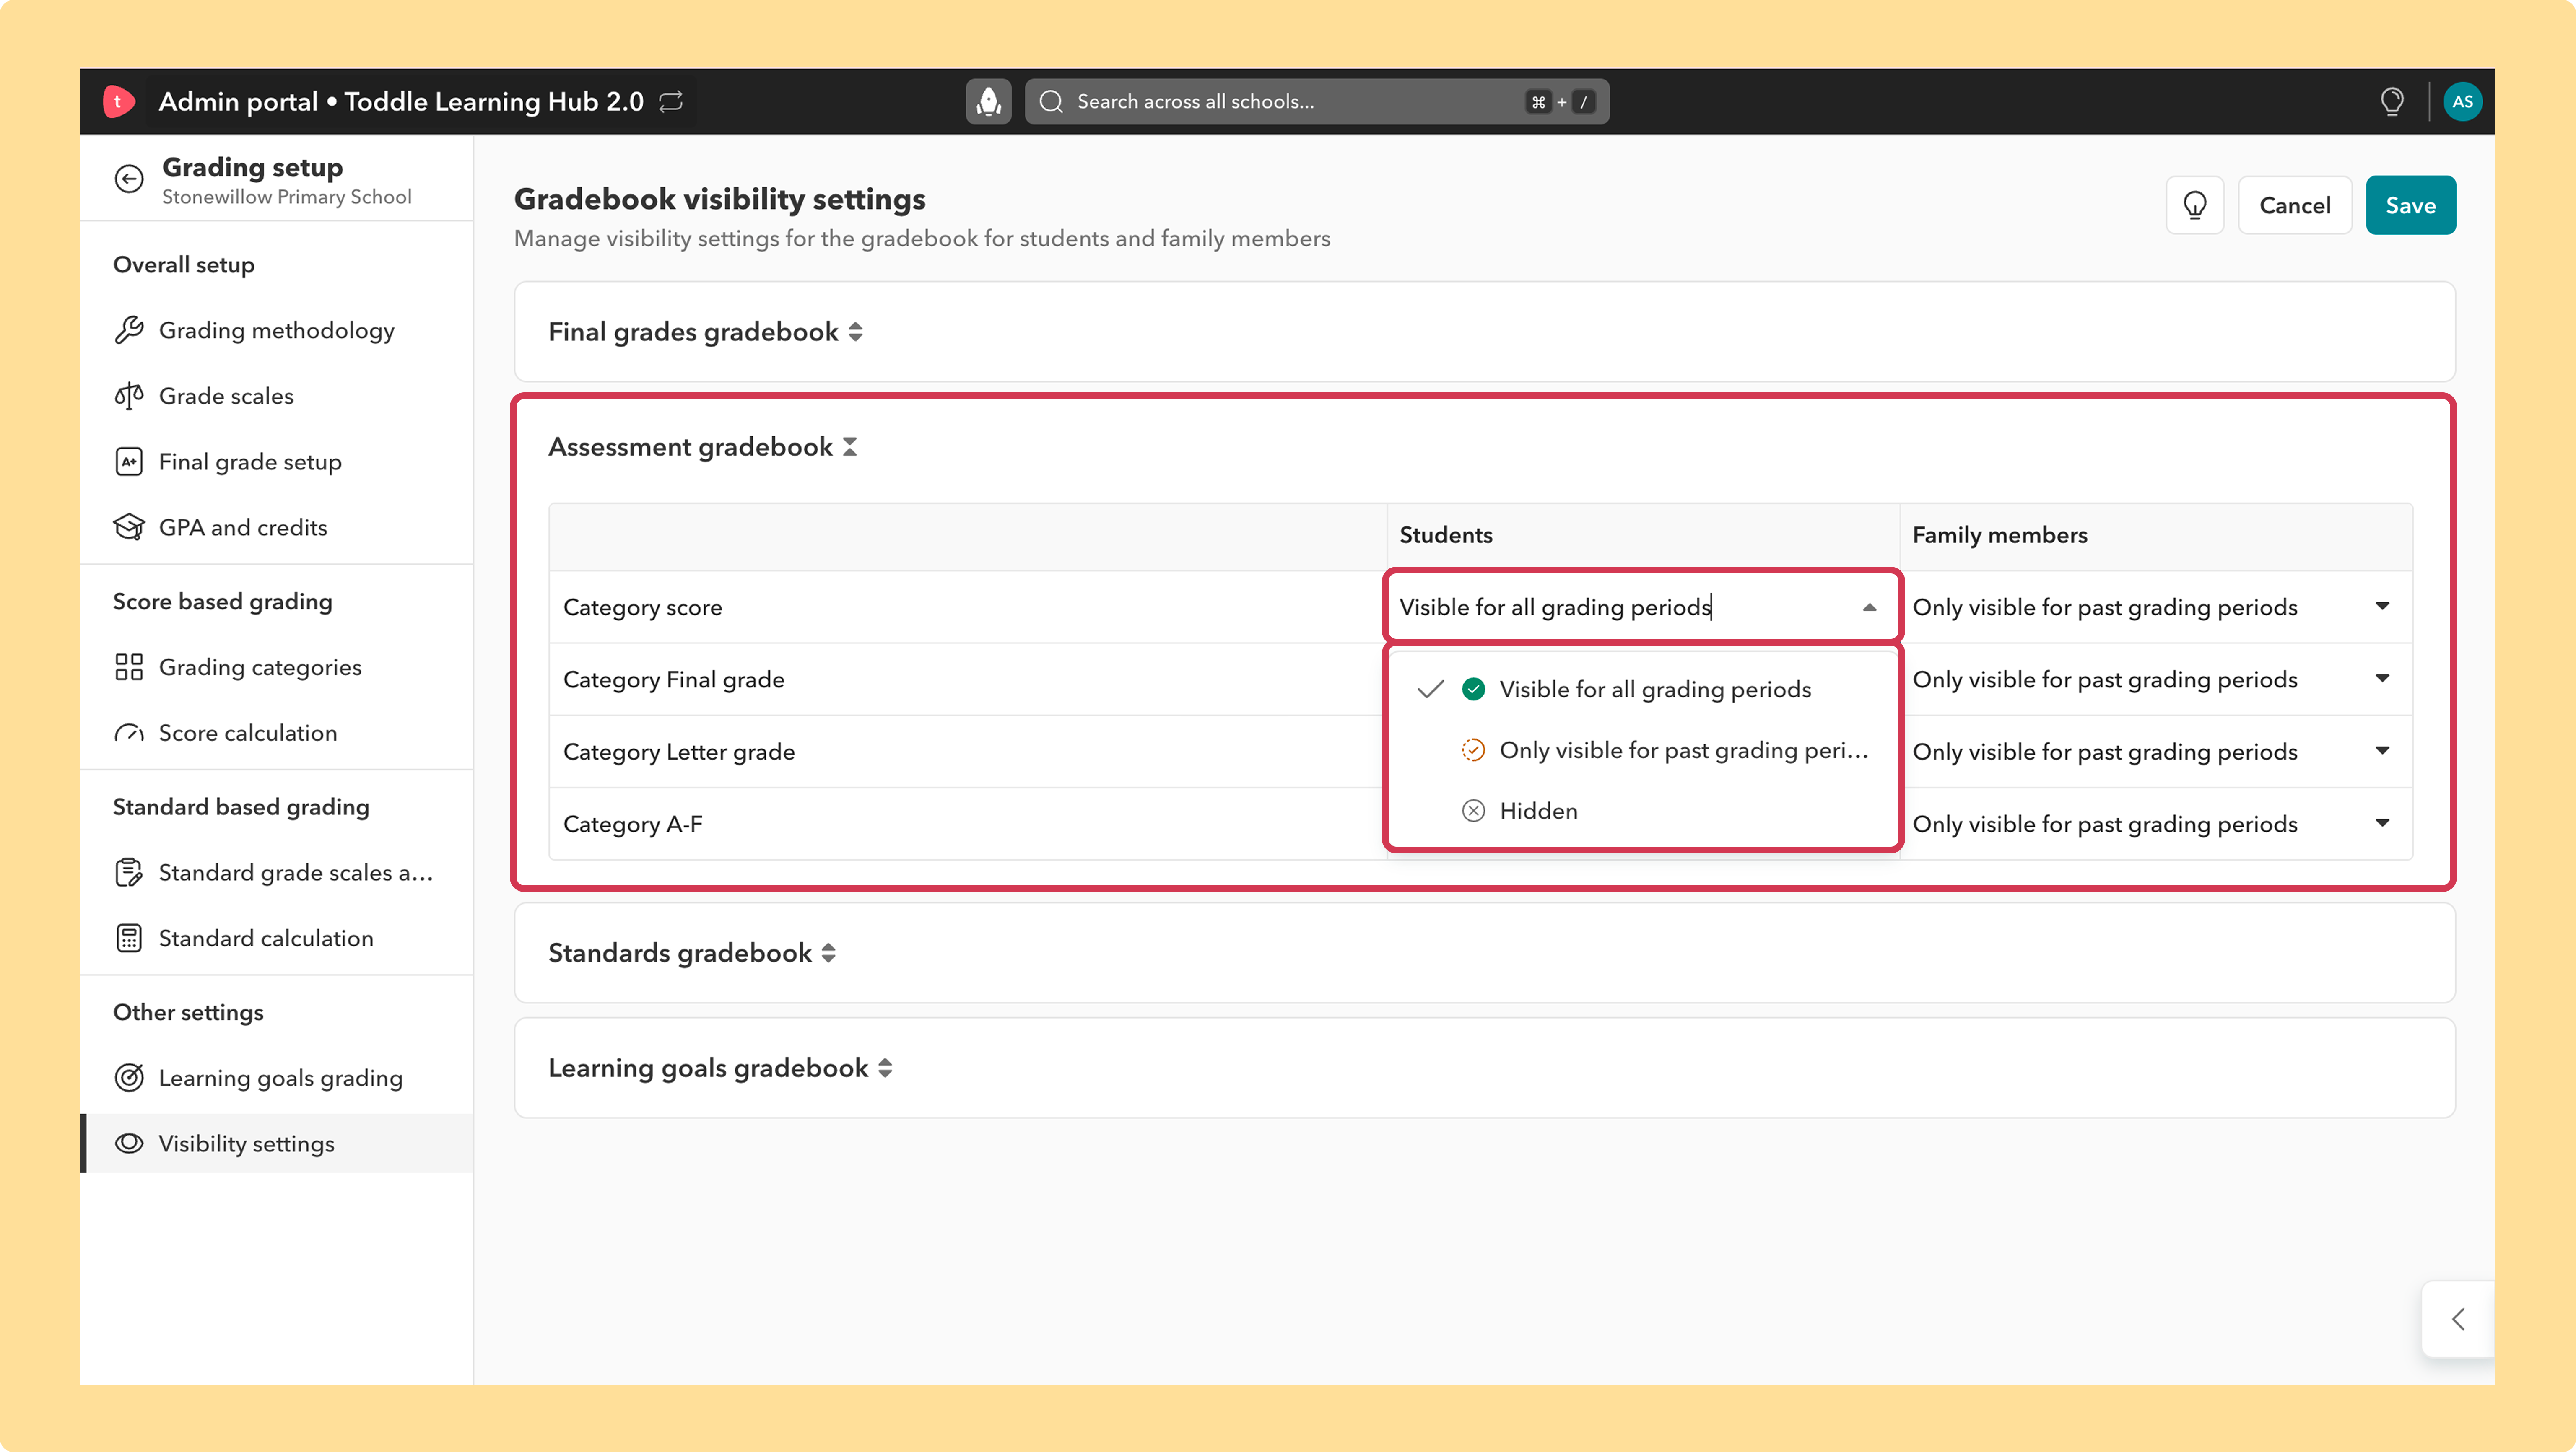This screenshot has height=1452, width=2576.
Task: Open the rocket launcher icon
Action: point(988,101)
